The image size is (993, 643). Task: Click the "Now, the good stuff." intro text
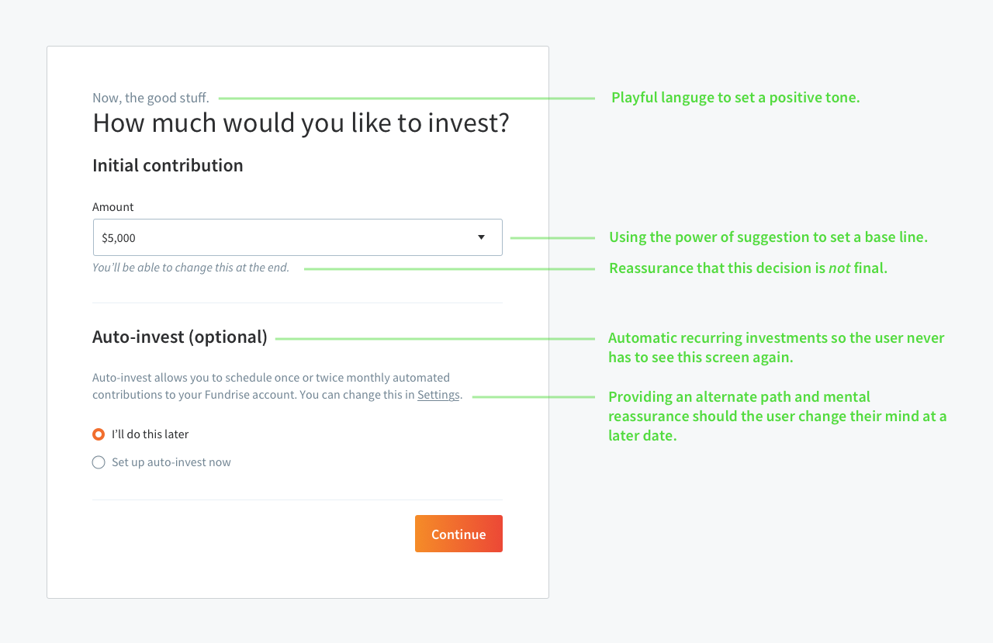(x=151, y=98)
